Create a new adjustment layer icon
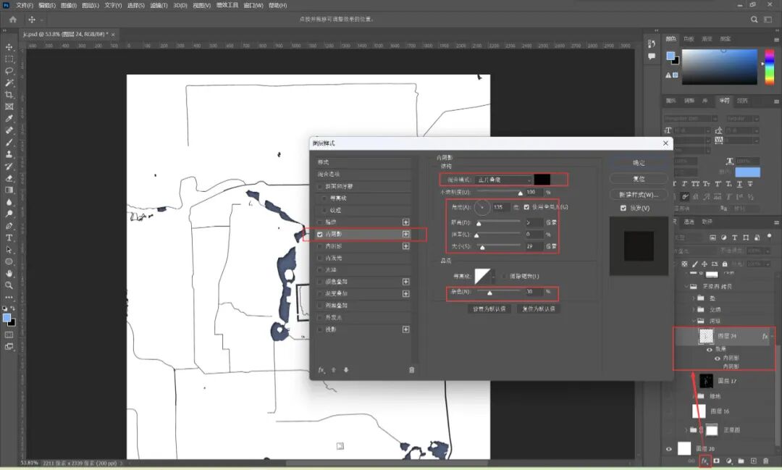Image resolution: width=782 pixels, height=470 pixels. click(x=729, y=461)
